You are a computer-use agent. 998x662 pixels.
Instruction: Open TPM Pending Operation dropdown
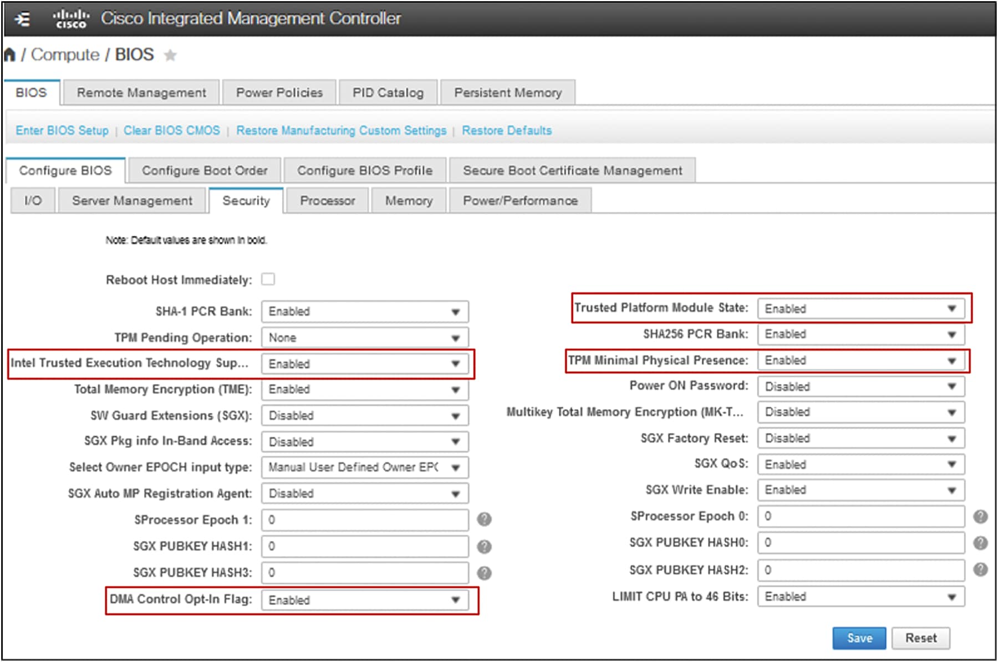(365, 337)
